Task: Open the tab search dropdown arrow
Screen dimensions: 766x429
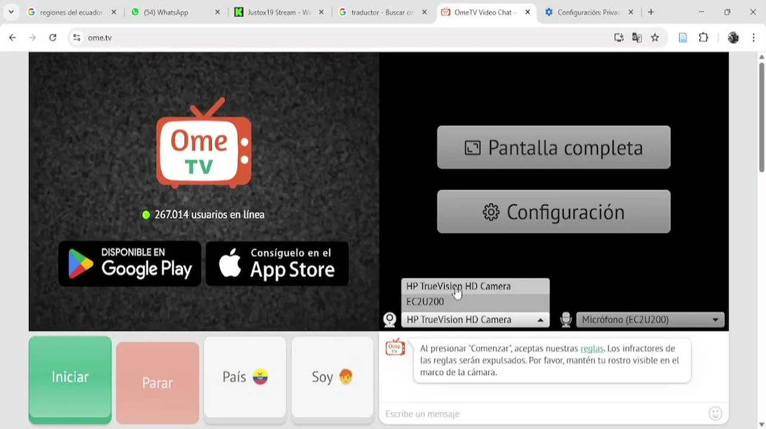Action: (11, 12)
